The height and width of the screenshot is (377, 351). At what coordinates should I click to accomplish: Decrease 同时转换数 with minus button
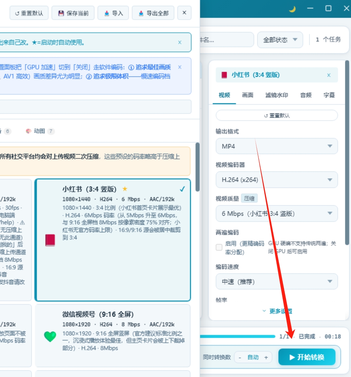(x=240, y=357)
